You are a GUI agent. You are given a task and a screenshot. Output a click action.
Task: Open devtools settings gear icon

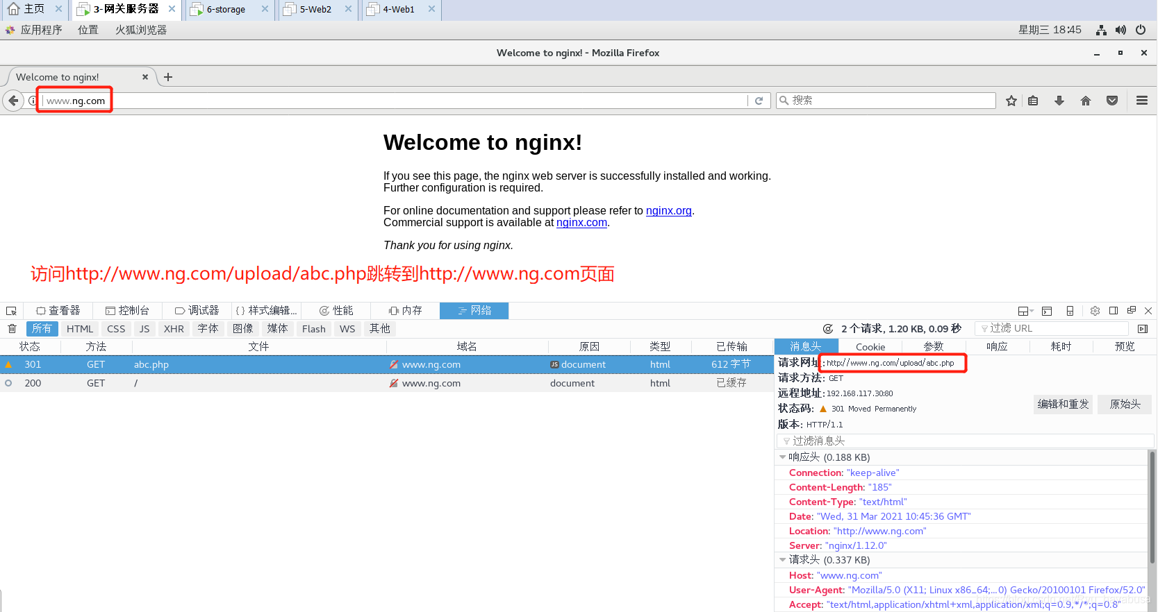coord(1095,311)
